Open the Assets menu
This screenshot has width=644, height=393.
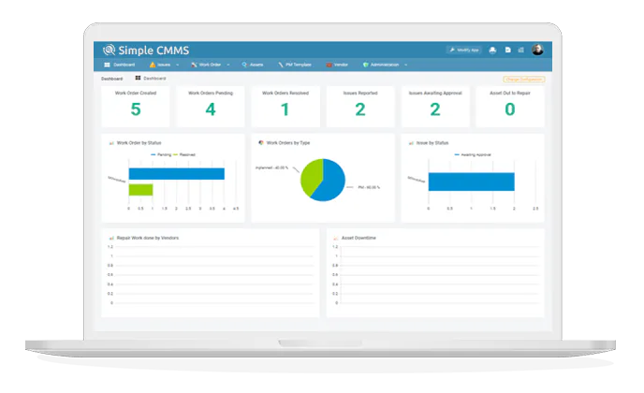pos(253,65)
